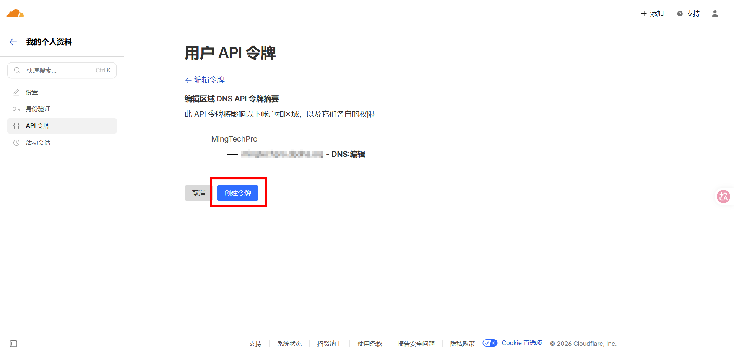
Task: Open the user account profile icon
Action: pos(715,14)
